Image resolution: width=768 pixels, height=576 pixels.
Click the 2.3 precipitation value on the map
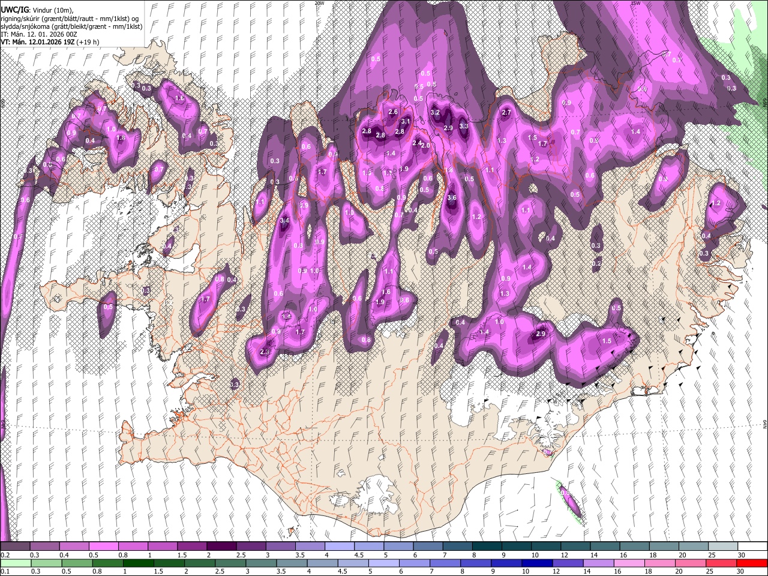pyautogui.click(x=265, y=352)
